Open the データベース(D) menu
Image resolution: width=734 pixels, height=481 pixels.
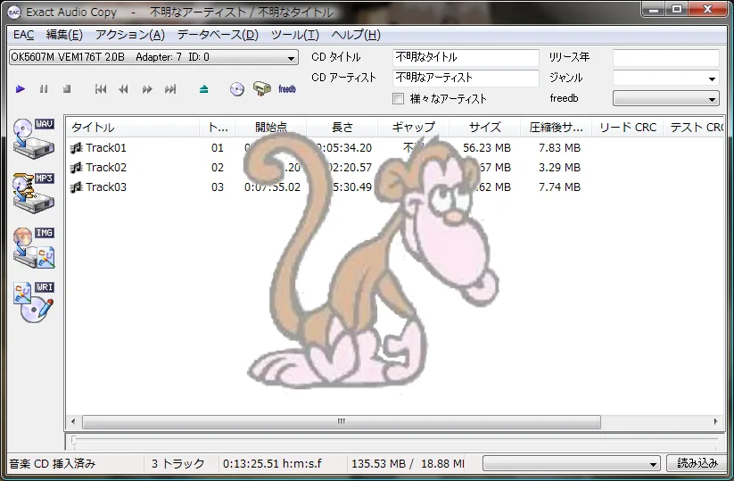218,35
